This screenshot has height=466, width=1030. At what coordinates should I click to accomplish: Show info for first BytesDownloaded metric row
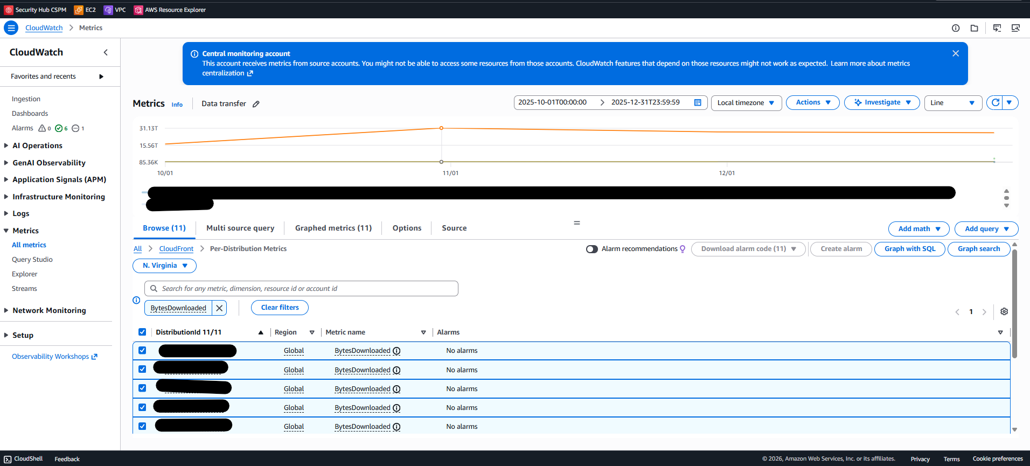coord(396,351)
